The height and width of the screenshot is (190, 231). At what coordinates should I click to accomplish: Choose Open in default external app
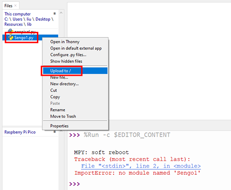point(76,48)
